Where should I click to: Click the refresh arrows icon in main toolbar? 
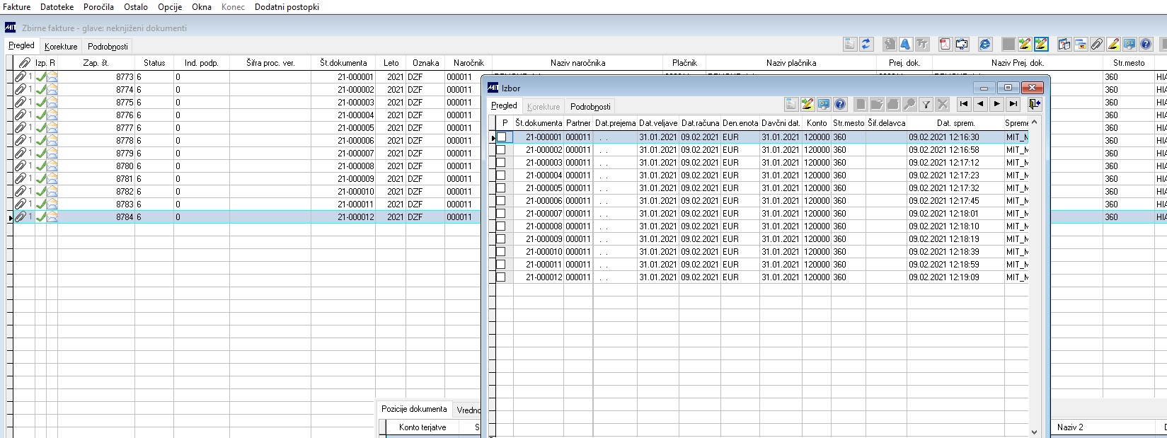[866, 45]
